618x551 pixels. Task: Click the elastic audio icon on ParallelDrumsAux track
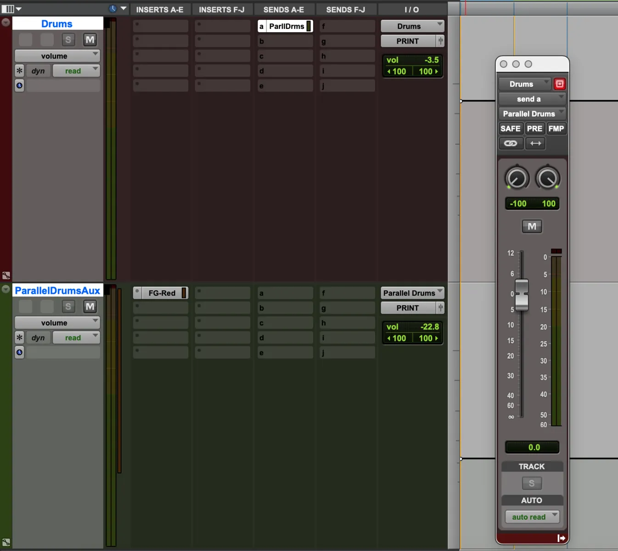coord(6,541)
